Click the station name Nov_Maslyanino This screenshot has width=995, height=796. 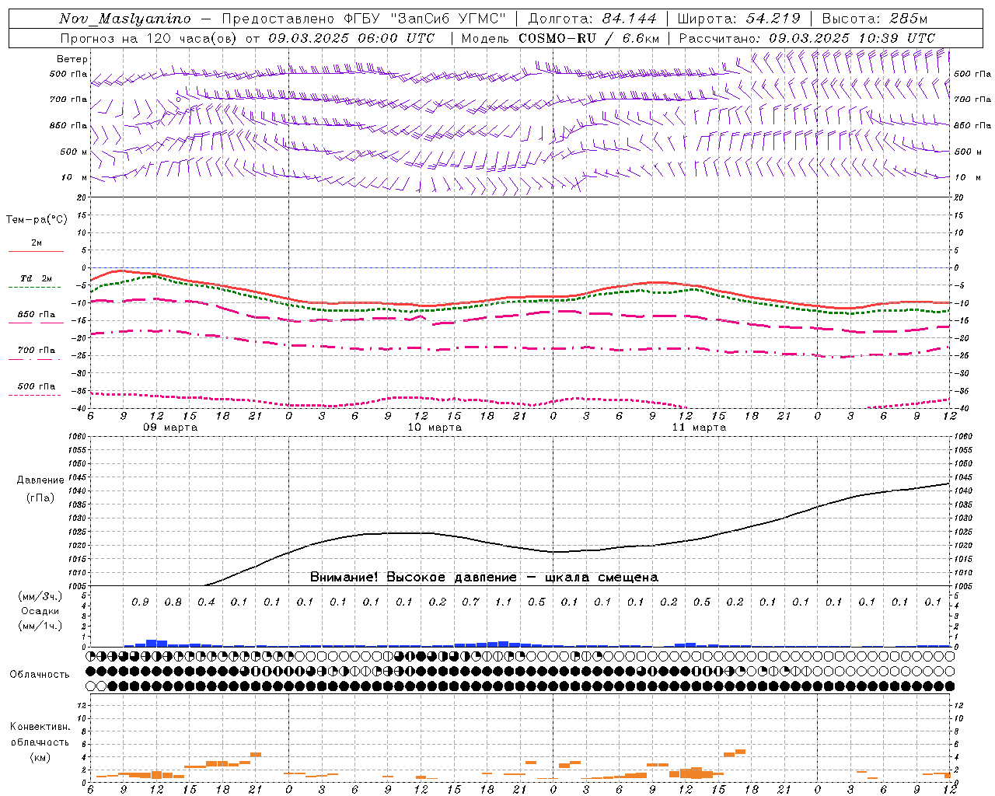click(x=125, y=19)
